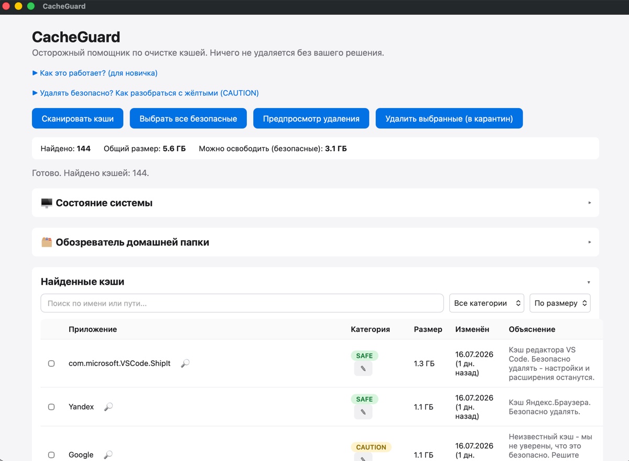629x461 pixels.
Task: Click Найдено: 144 stat
Action: pyautogui.click(x=66, y=148)
